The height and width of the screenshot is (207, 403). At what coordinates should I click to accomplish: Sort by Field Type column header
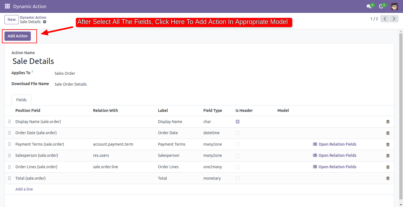point(213,110)
